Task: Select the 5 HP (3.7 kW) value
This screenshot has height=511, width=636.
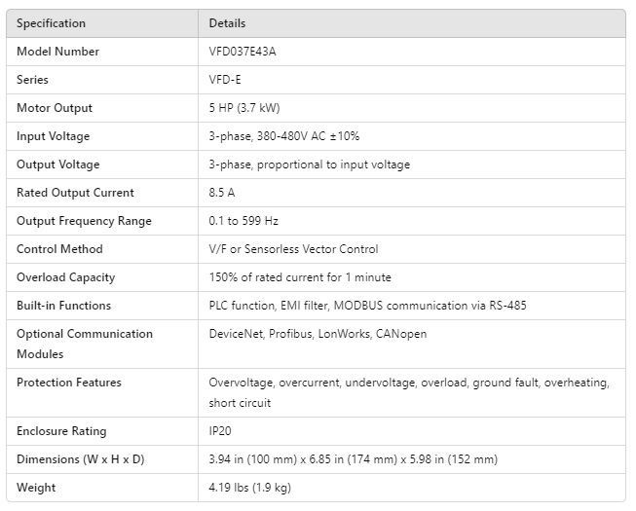Action: 244,108
